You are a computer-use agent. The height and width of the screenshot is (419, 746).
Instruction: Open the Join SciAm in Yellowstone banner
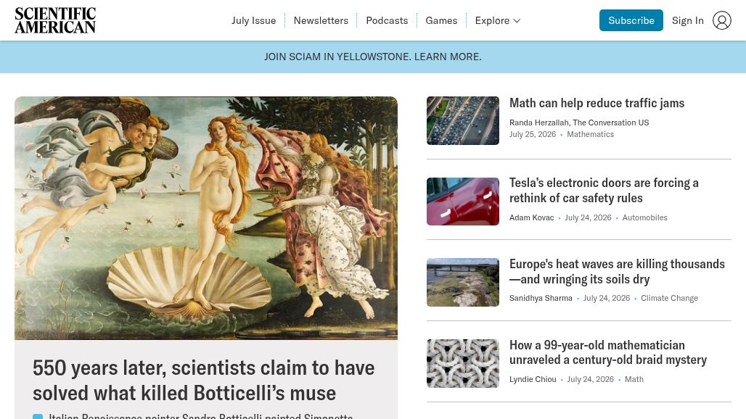click(x=373, y=57)
